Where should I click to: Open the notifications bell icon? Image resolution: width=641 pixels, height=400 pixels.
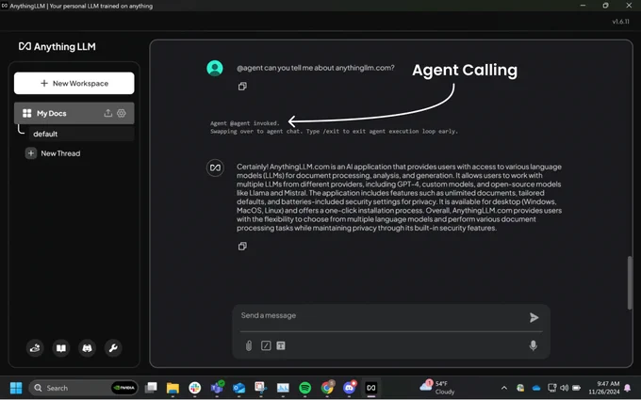pyautogui.click(x=628, y=388)
